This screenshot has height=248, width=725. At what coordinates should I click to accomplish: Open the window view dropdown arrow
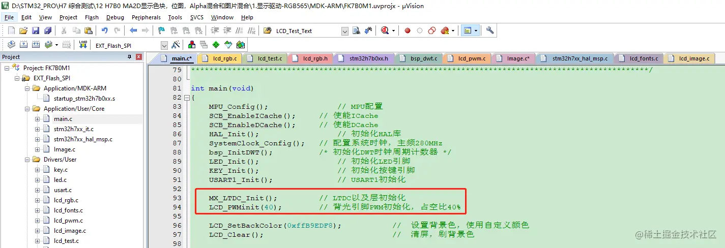click(476, 31)
